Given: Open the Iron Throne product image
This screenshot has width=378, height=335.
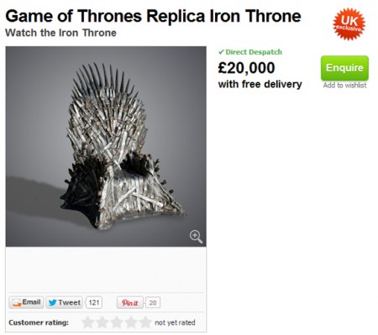Looking at the screenshot, I should (106, 146).
